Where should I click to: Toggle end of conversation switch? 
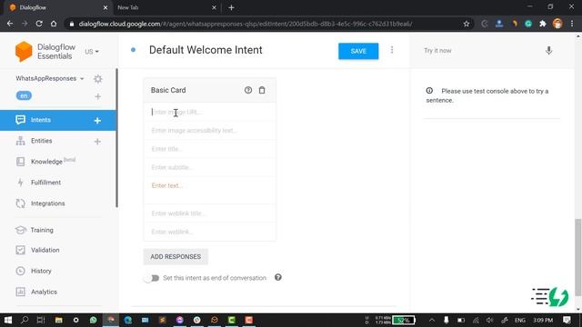[x=152, y=278]
